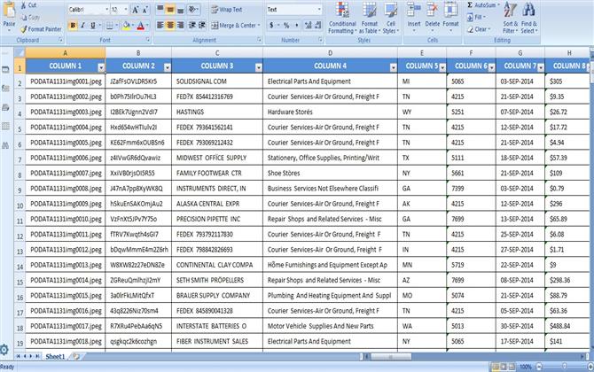Toggle Align Text Left
Image resolution: width=594 pixels, height=372 pixels.
click(x=160, y=26)
